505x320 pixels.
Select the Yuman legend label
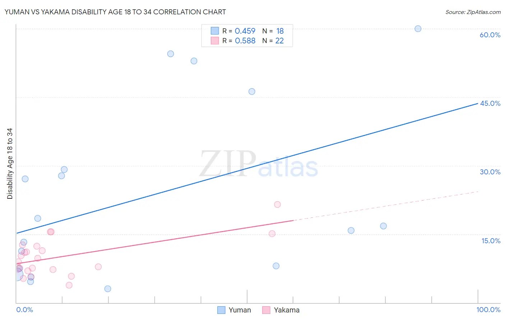(240, 310)
